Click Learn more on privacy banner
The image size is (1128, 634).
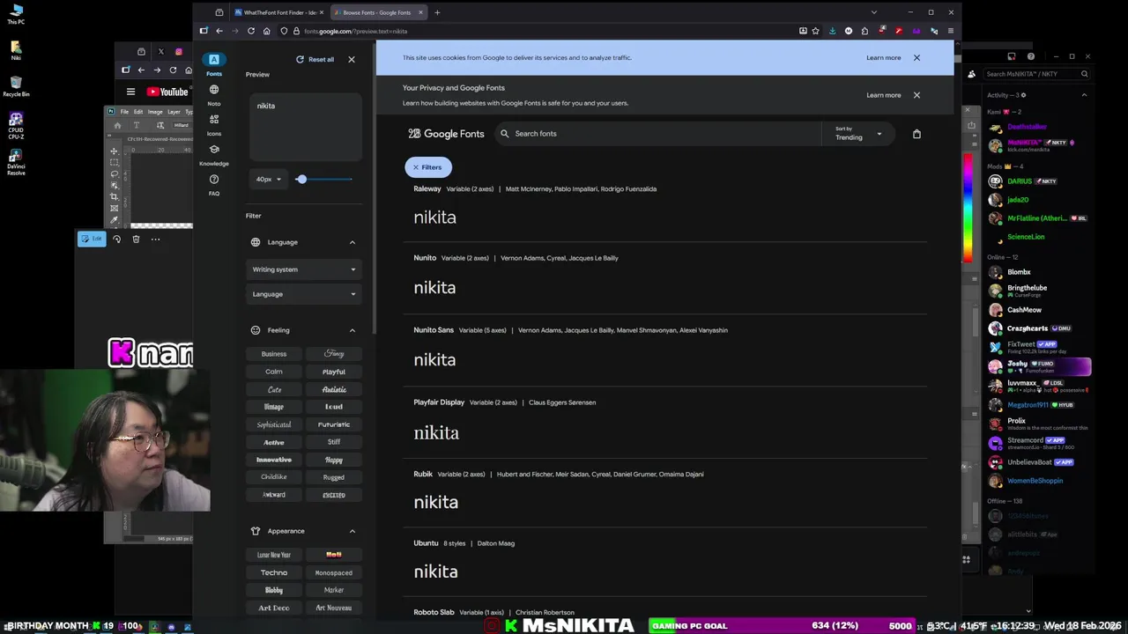[883, 95]
